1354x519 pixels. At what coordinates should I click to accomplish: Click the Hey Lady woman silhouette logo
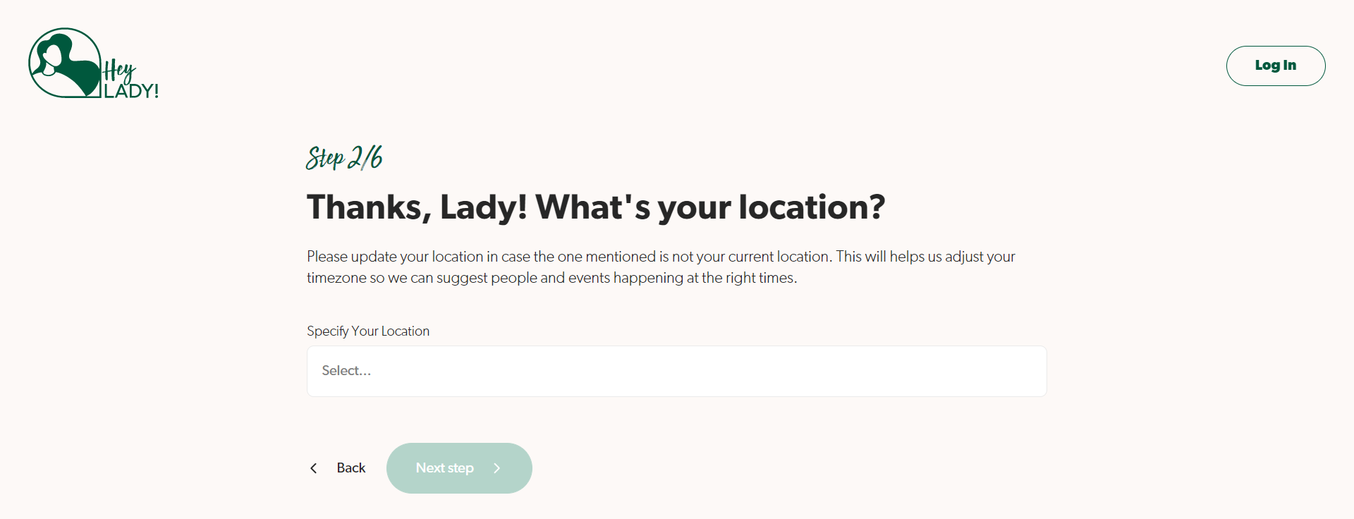coord(64,63)
